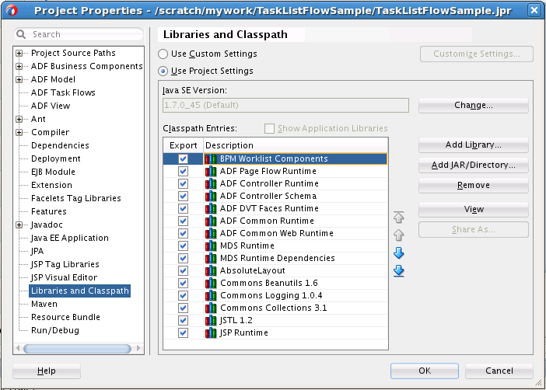Screen dimensions: 546x390
Task: Click the BPM Worklist Components library icon
Action: (x=211, y=158)
